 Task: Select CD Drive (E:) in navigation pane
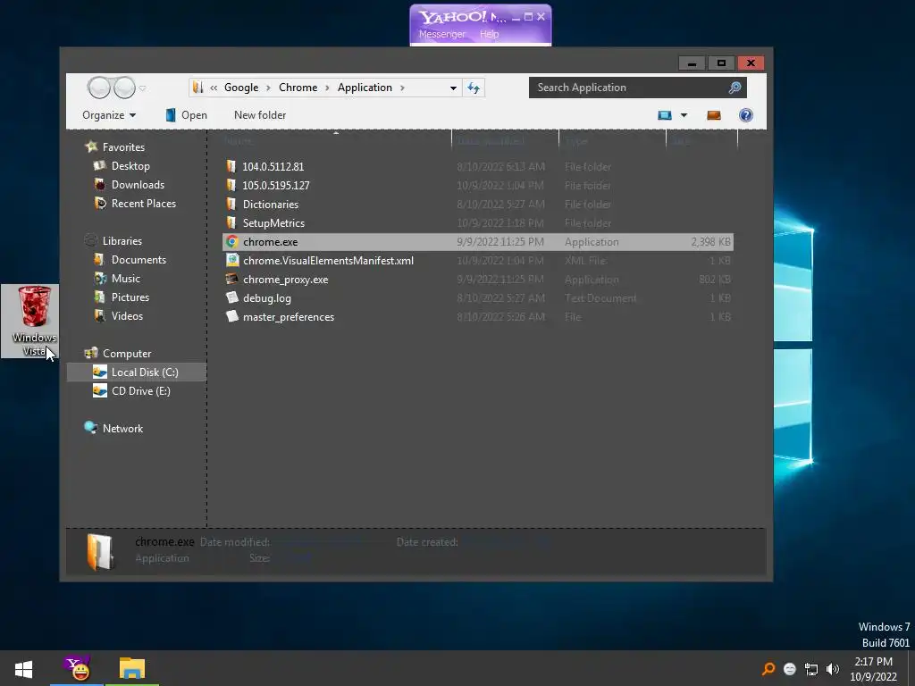132,391
